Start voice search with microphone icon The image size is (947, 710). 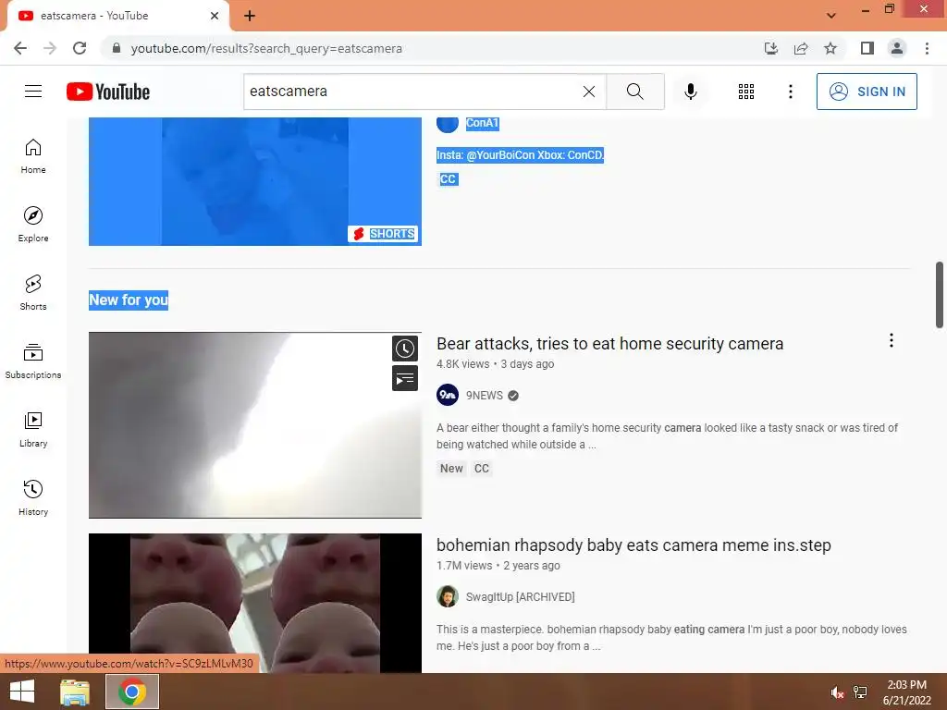[690, 92]
